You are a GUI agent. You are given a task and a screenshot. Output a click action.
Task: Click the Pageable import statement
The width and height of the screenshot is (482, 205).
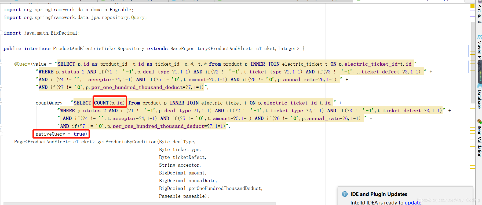68,10
